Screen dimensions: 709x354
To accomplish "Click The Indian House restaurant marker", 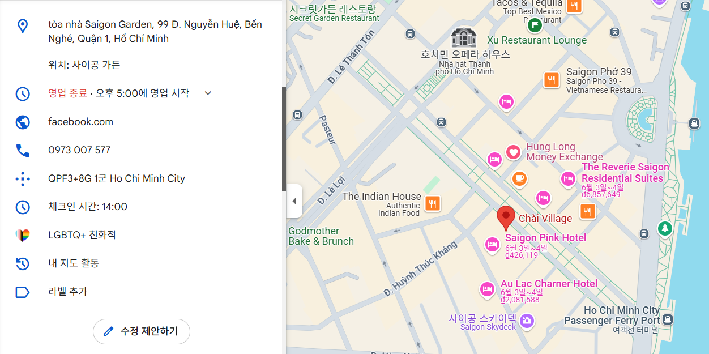I will click(433, 203).
